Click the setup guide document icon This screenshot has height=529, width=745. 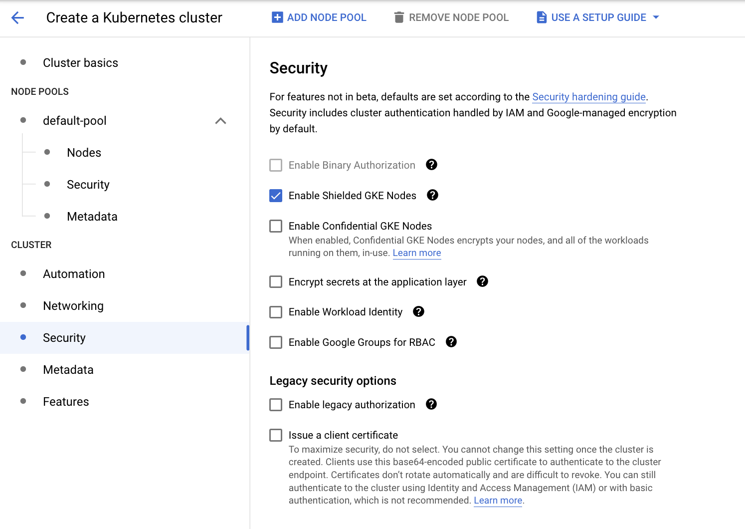coord(542,17)
